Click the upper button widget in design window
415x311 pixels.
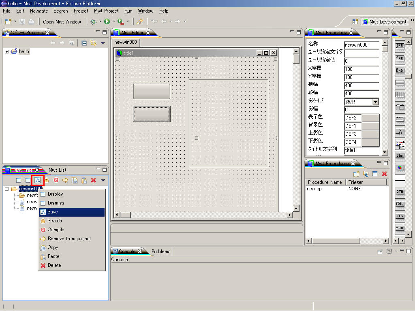[152, 92]
